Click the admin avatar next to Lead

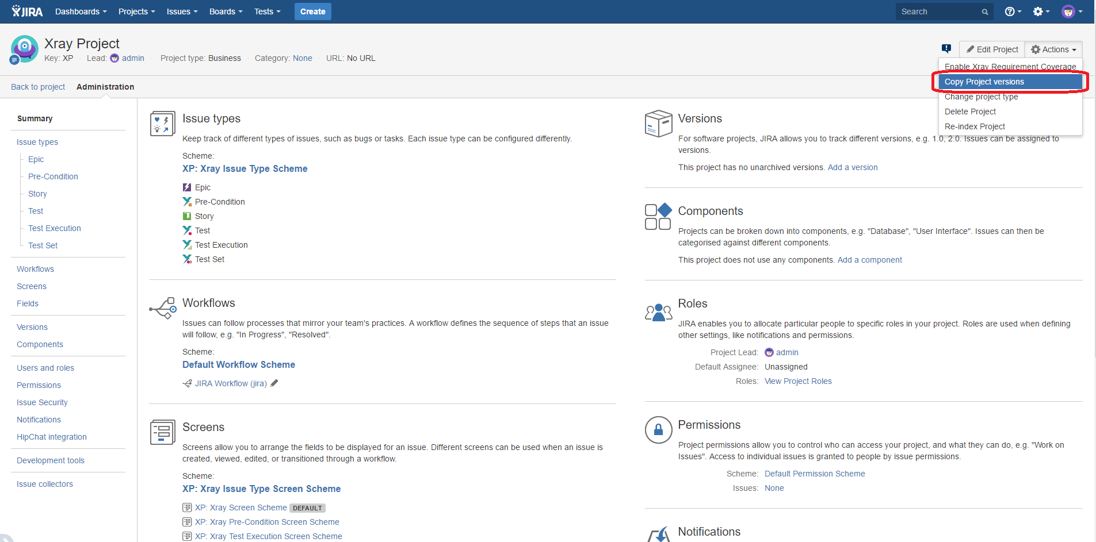pyautogui.click(x=114, y=58)
